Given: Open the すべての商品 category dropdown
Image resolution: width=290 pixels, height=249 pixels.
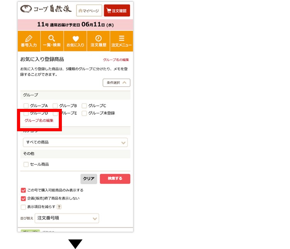Looking at the screenshot, I should 75,142.
